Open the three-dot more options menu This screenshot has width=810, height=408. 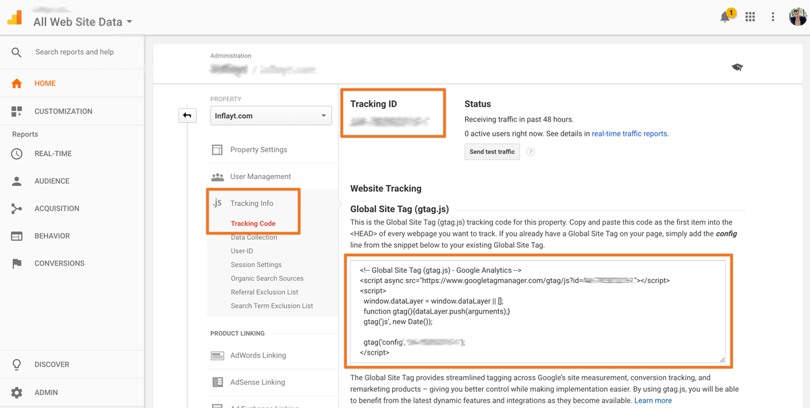coord(773,17)
